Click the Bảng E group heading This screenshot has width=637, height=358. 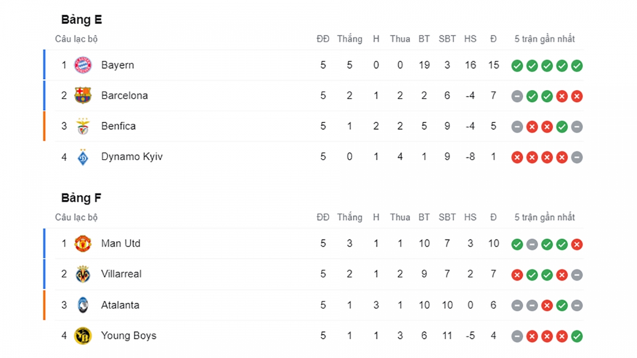pyautogui.click(x=82, y=20)
